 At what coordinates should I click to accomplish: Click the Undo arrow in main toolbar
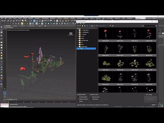(x=2, y=21)
